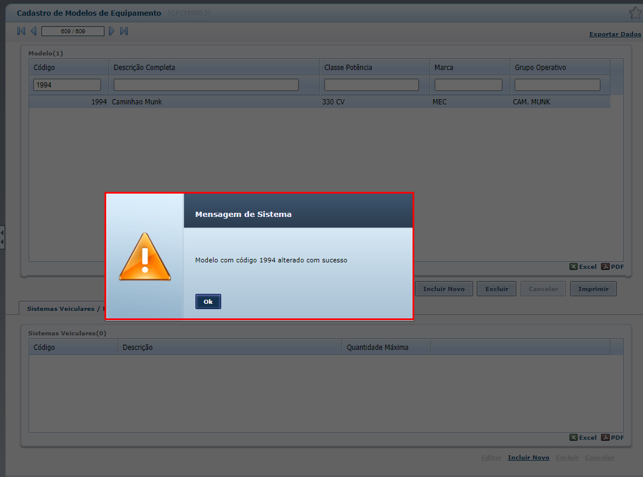Click the Classe Potência filter field

pos(372,85)
